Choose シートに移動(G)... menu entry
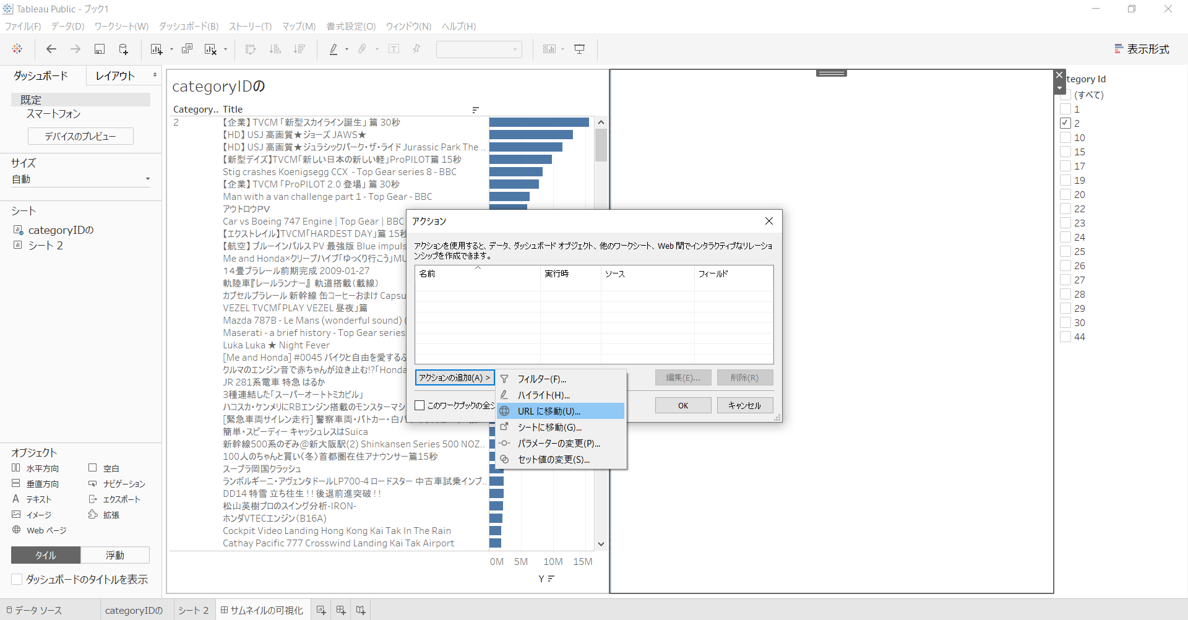Viewport: 1188px width, 620px height. point(561,427)
